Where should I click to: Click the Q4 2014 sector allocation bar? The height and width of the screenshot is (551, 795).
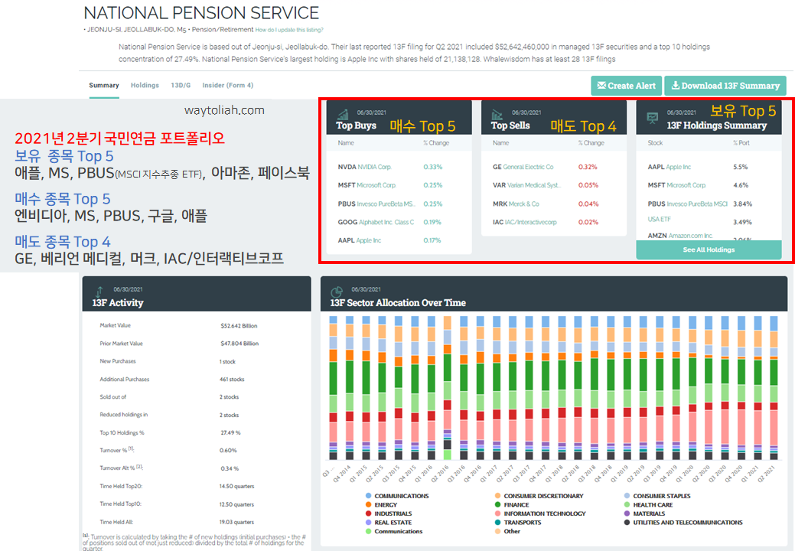click(x=350, y=388)
